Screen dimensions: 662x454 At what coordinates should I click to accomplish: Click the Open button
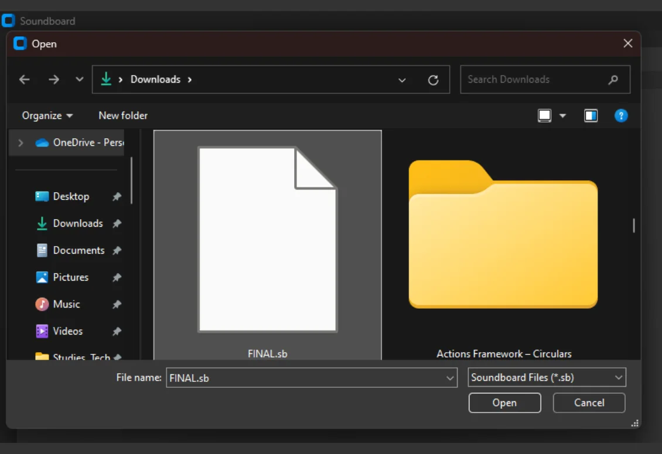tap(504, 403)
